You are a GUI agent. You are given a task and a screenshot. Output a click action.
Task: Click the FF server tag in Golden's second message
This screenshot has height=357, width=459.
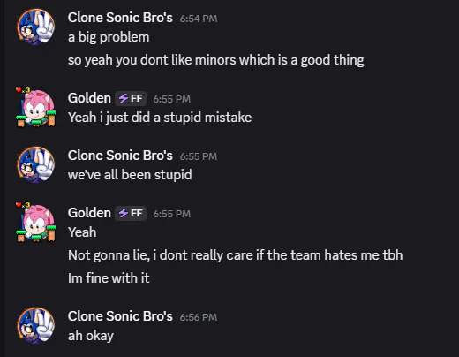tap(131, 213)
